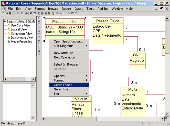Select the Note tool in the toolbox
Image resolution: width=170 pixels, height=126 pixels.
tap(39, 24)
